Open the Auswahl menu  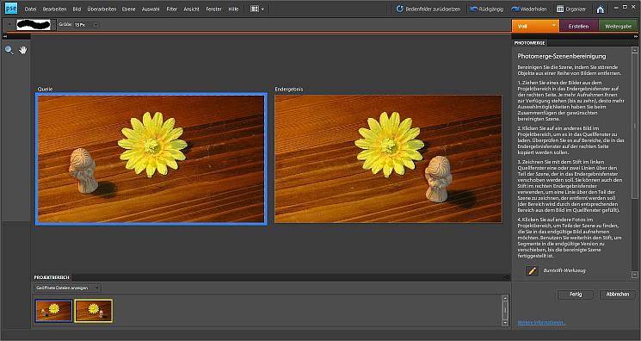point(151,9)
